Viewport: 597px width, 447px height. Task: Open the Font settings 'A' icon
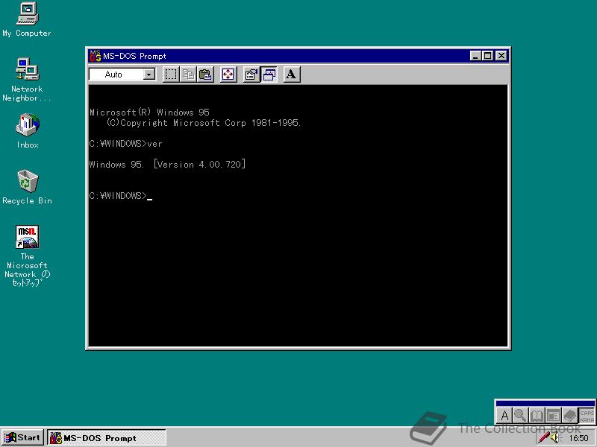pyautogui.click(x=292, y=74)
